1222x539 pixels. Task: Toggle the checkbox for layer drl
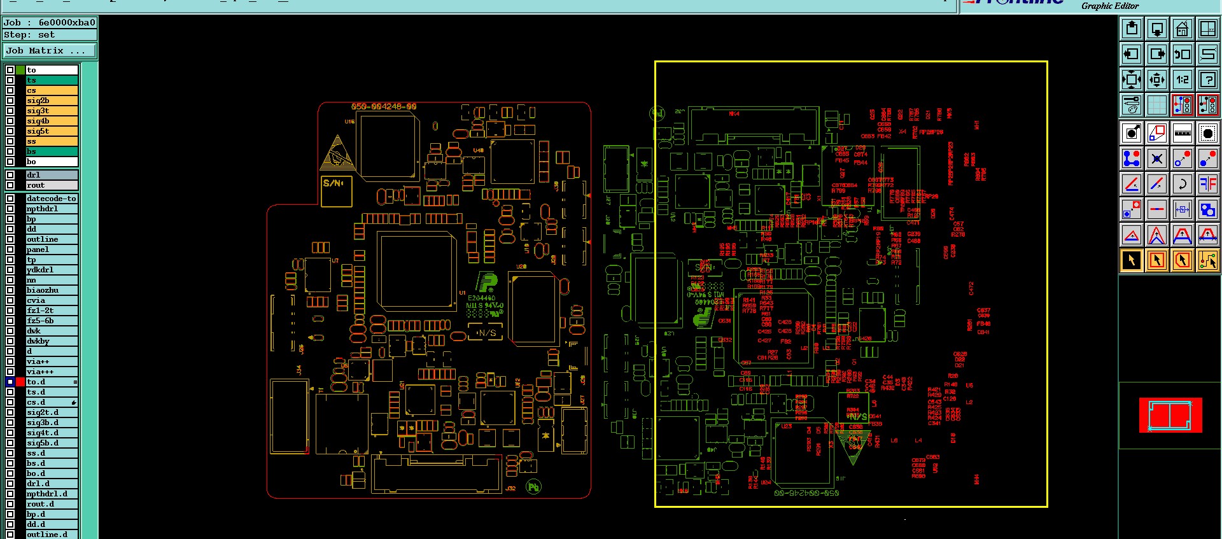[10, 175]
